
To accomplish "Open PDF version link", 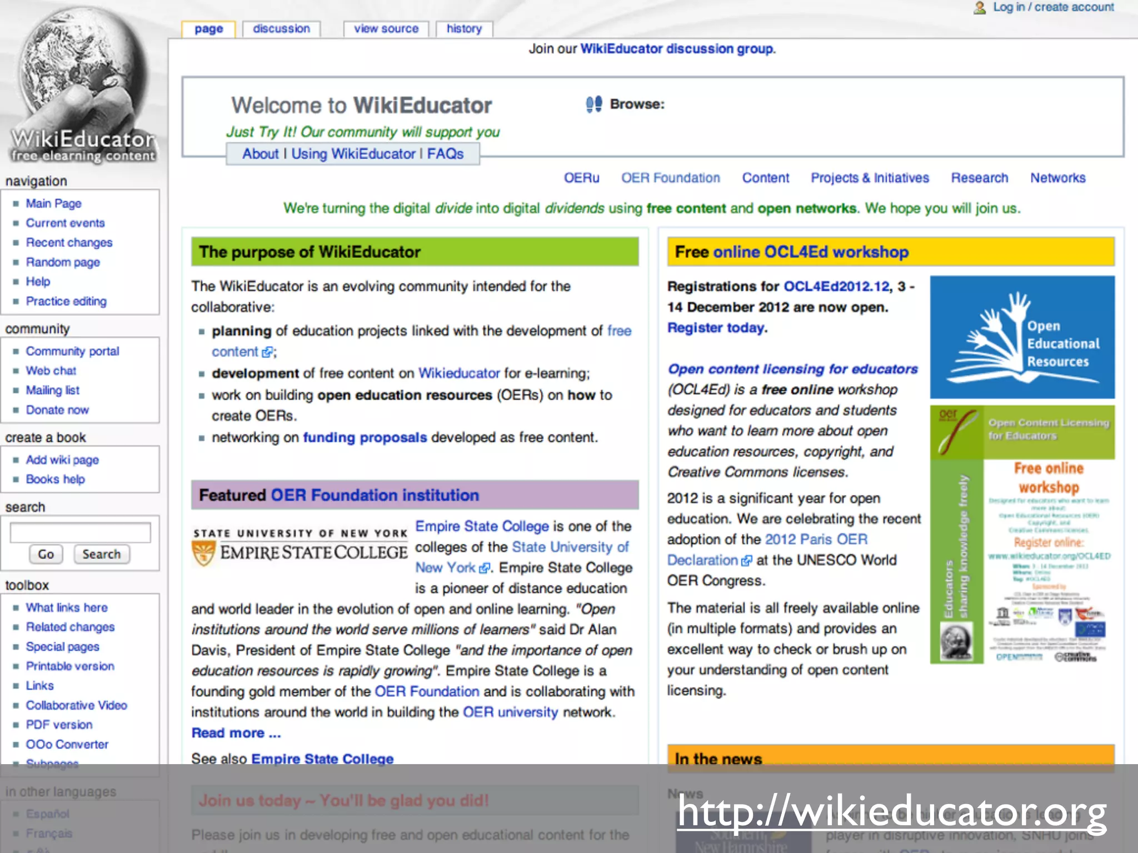I will 59,725.
